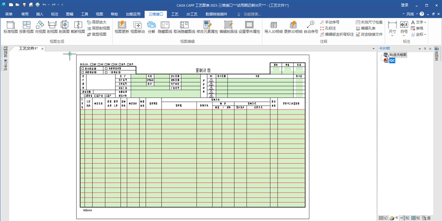
Task: Open the 菜单 menu tab
Action: [x=9, y=14]
